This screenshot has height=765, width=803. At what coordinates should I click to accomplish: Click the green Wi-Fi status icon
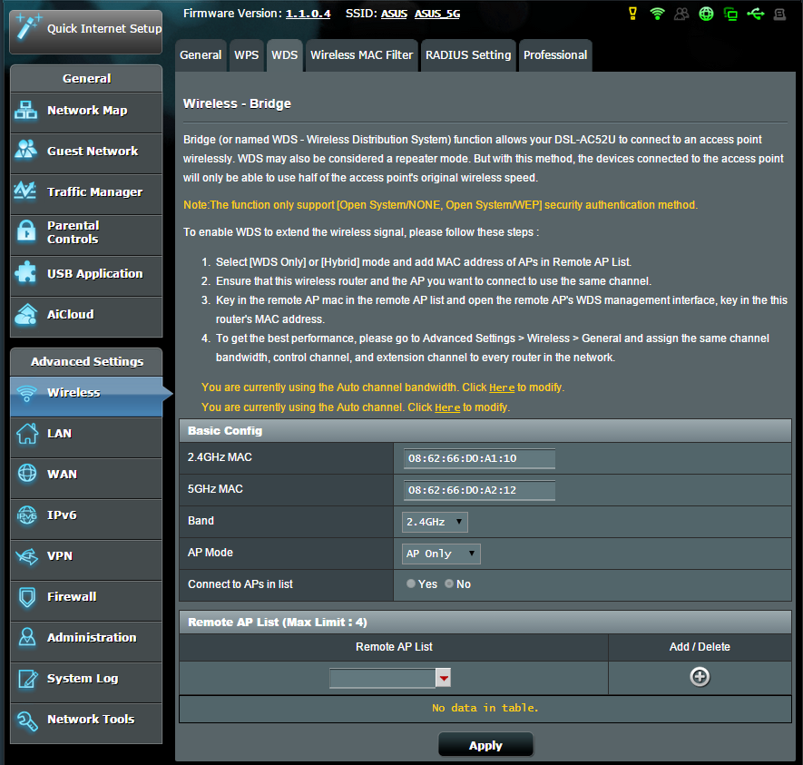657,14
